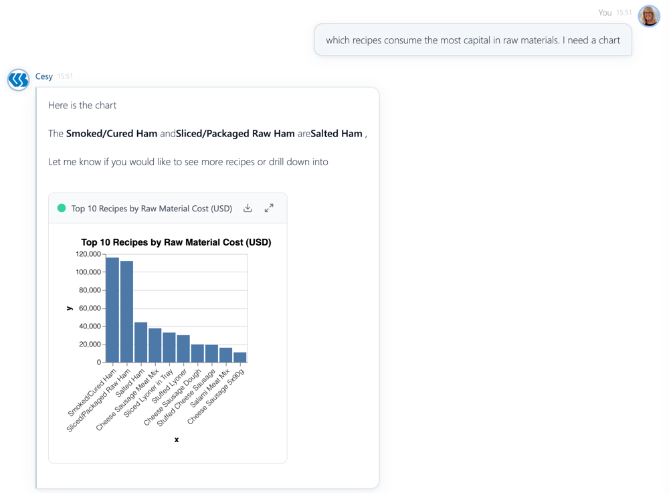
Task: Click 'Let me know if you would like' sentence
Action: coord(188,162)
